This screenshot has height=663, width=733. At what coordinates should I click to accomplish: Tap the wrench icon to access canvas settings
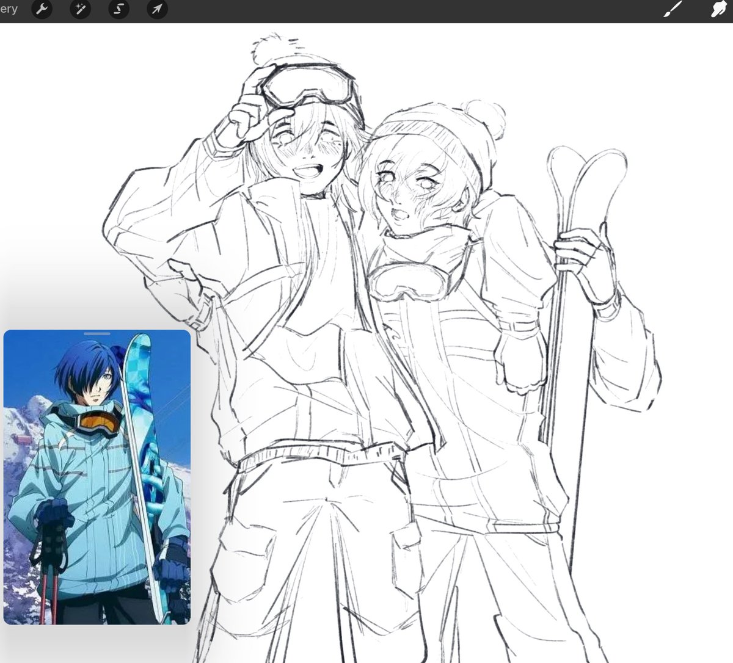pos(42,10)
